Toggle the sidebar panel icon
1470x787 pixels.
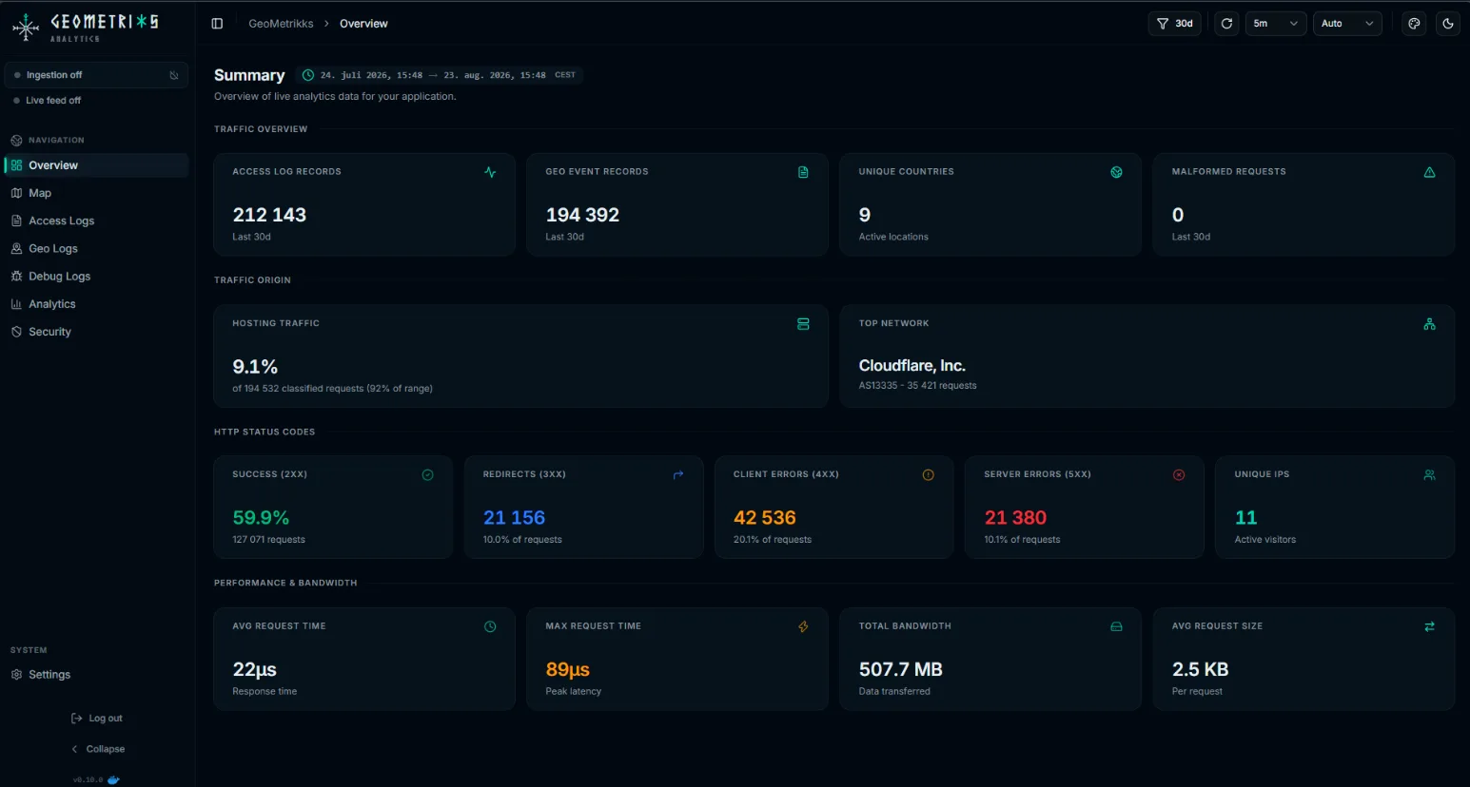click(x=217, y=24)
